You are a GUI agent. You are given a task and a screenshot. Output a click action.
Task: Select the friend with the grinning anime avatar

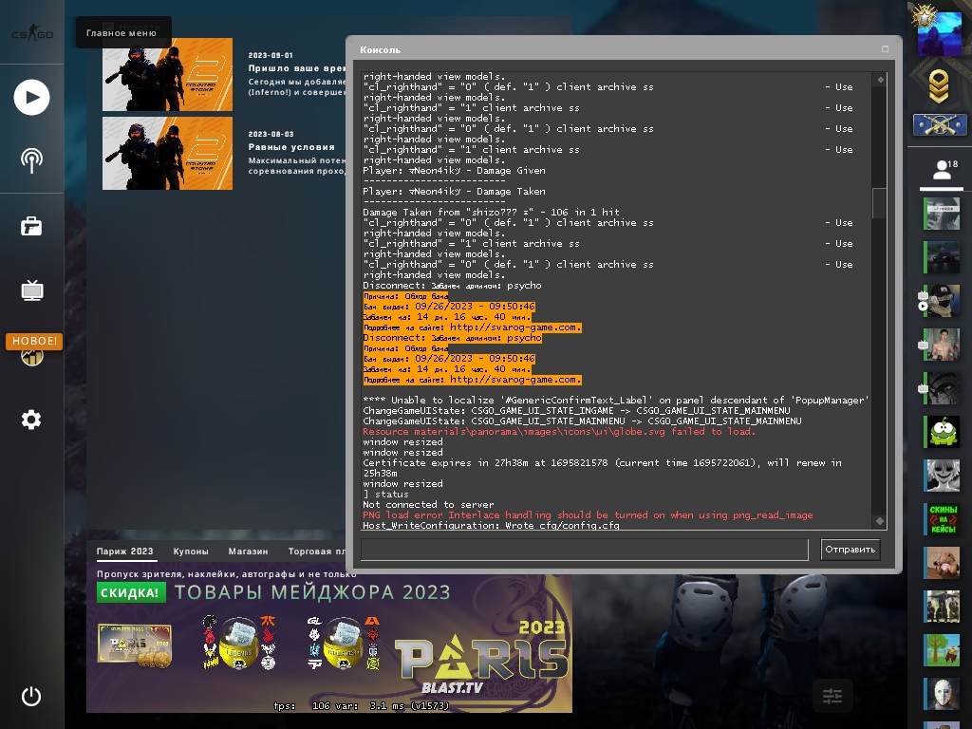pyautogui.click(x=943, y=475)
